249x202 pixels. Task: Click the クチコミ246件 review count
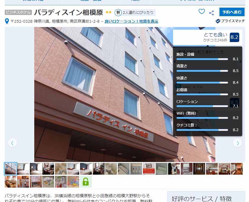click(215, 40)
